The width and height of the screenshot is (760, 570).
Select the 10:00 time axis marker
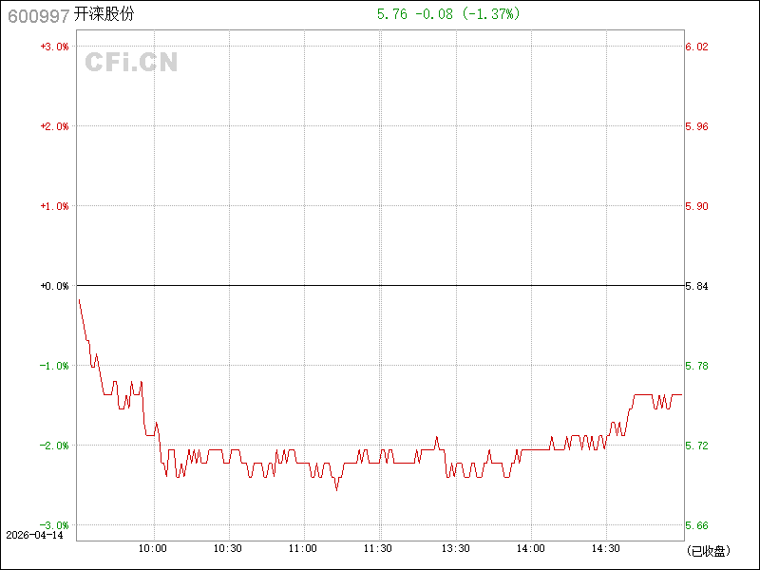click(x=153, y=548)
